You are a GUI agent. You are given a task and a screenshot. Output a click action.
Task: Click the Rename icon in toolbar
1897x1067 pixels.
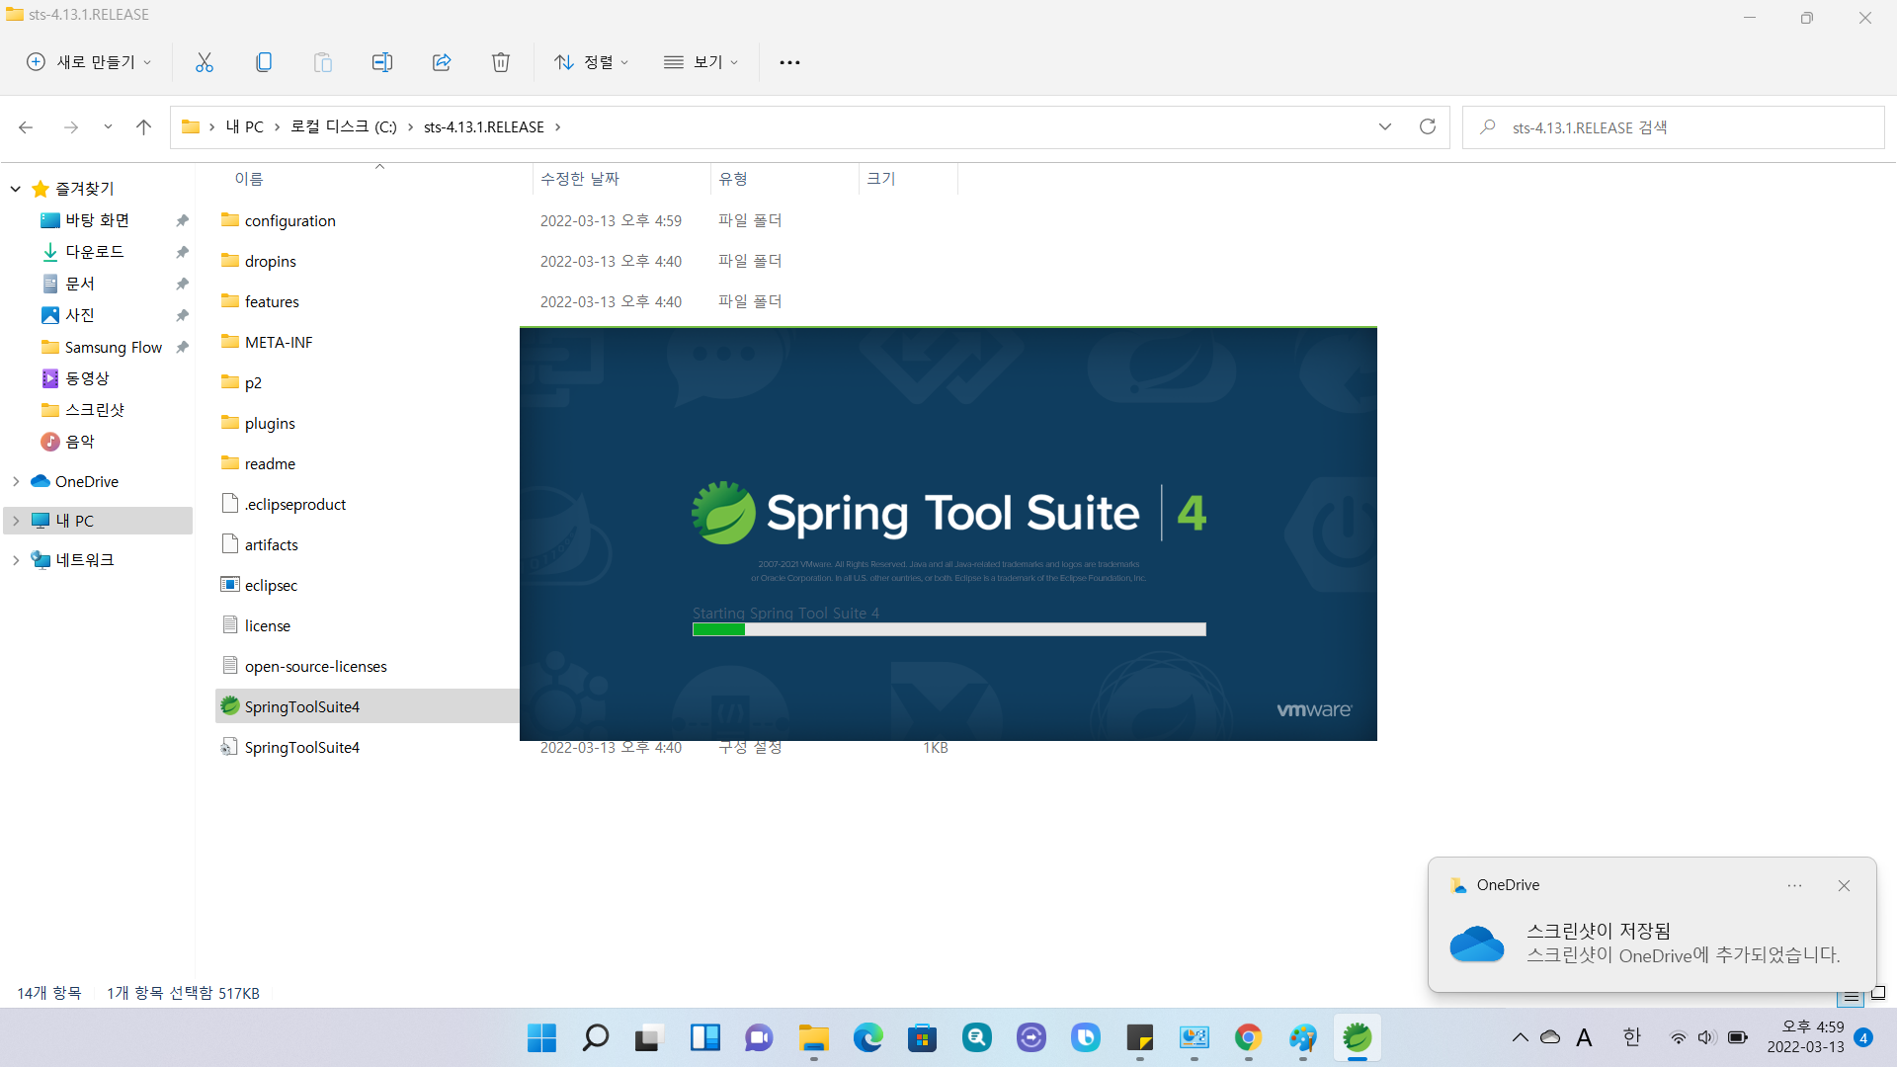pyautogui.click(x=382, y=62)
